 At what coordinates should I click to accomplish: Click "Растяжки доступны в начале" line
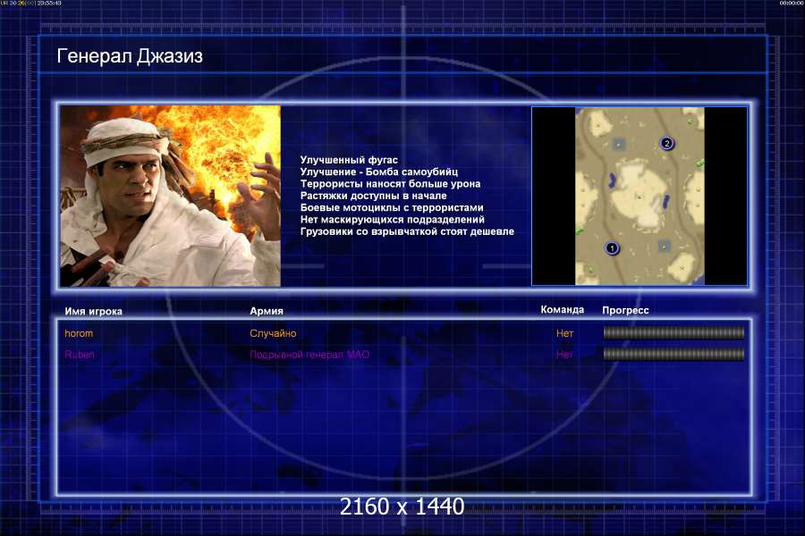373,196
